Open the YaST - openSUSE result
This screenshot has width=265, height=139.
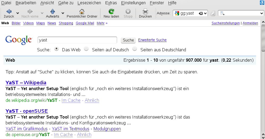pos(27,111)
